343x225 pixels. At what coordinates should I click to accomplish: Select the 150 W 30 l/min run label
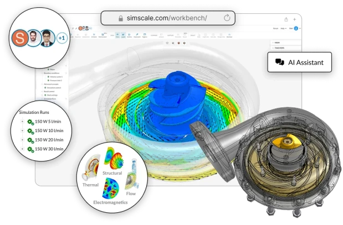[x=49, y=149]
